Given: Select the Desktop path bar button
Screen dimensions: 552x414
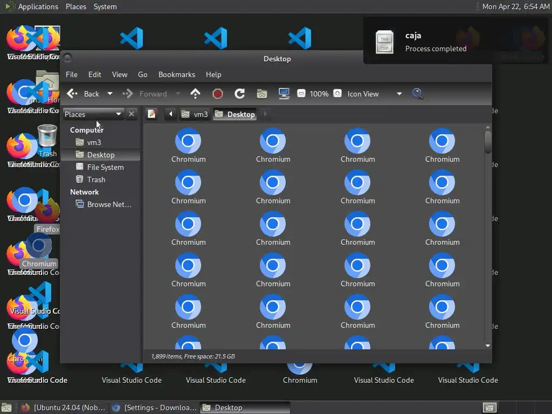Looking at the screenshot, I should (234, 114).
